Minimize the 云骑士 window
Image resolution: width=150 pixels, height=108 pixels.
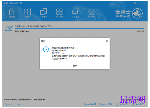140,4
